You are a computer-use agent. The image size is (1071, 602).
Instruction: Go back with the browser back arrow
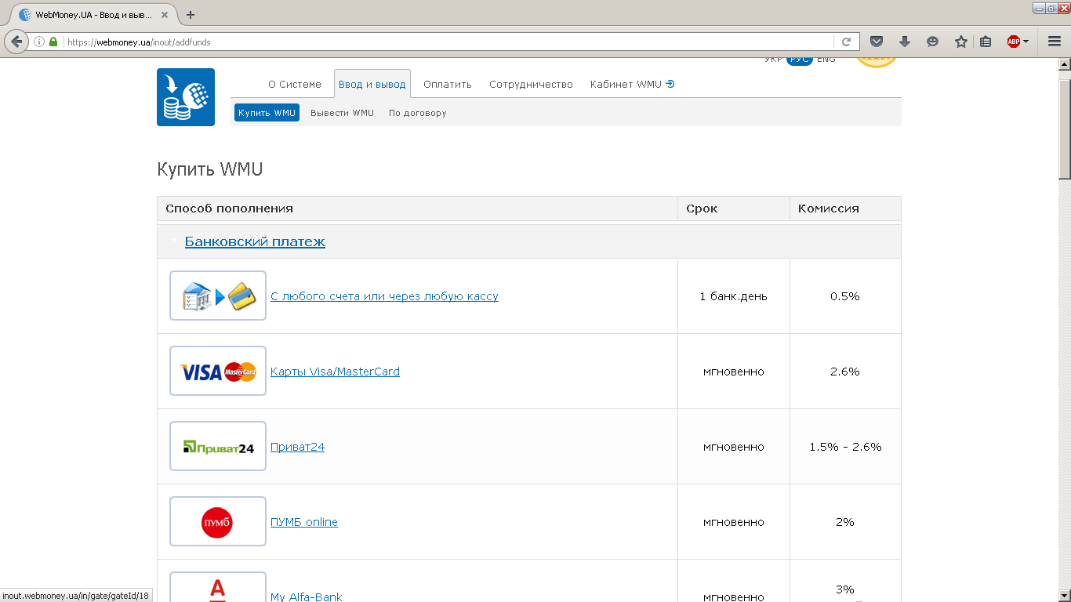16,42
